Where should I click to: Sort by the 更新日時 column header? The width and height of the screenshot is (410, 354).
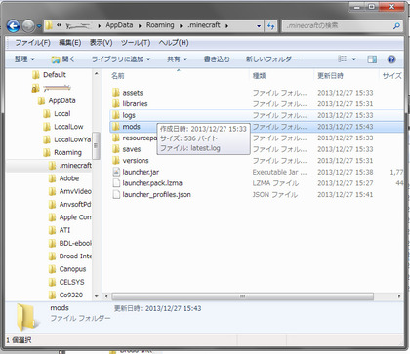(x=330, y=76)
